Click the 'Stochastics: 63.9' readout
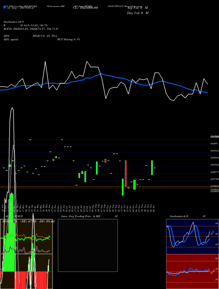The height and width of the screenshot is (289, 219). (14, 22)
